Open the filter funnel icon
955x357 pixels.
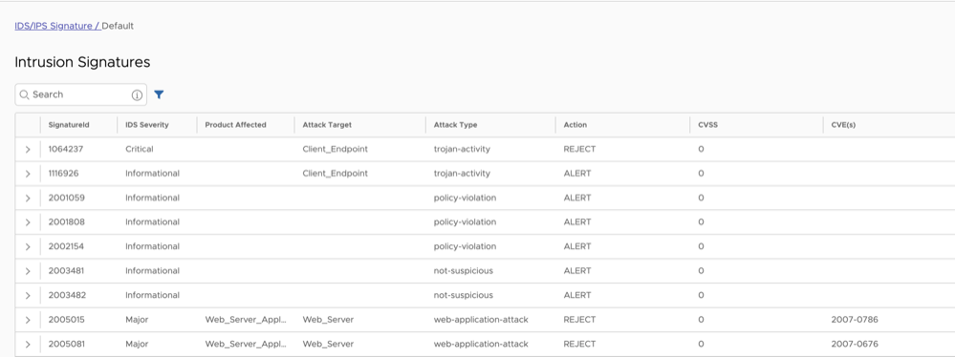[x=159, y=94]
